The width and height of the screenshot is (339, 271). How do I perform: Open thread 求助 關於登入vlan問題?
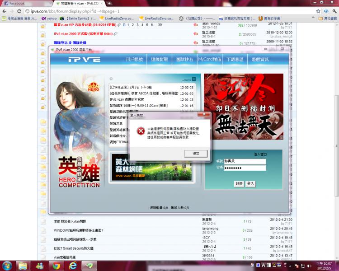(x=70, y=221)
